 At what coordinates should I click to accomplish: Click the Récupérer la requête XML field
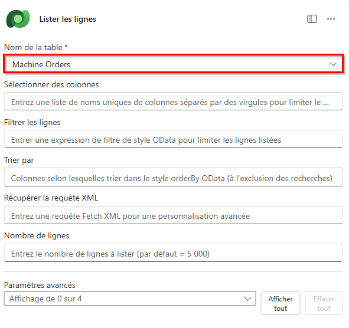click(173, 215)
